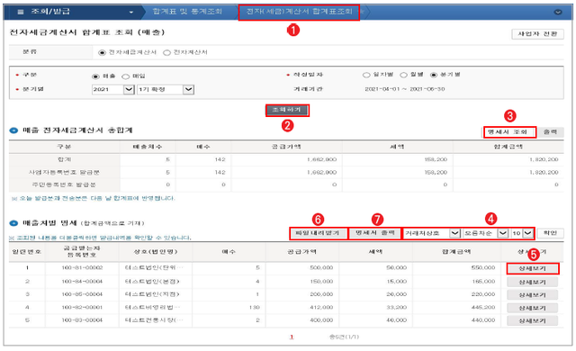
Task: Select the 전자세금계산서 radio button
Action: (102, 53)
